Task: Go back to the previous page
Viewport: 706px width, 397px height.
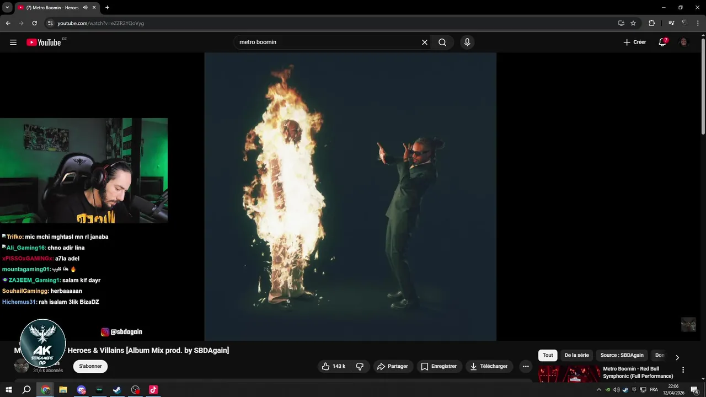Action: (x=8, y=23)
